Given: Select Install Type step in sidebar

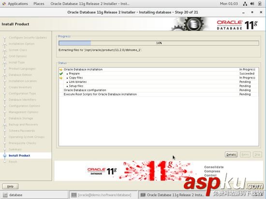Looking at the screenshot, I should tap(16, 62).
